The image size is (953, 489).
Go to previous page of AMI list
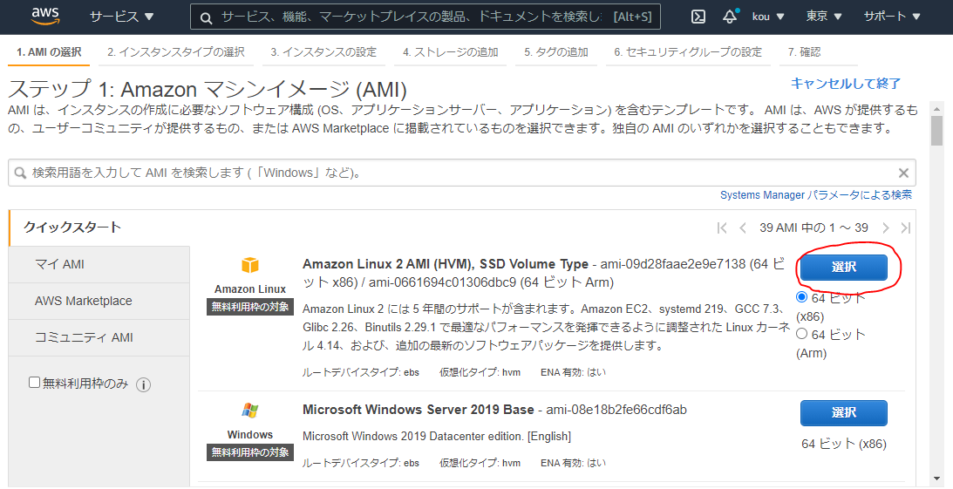click(743, 228)
